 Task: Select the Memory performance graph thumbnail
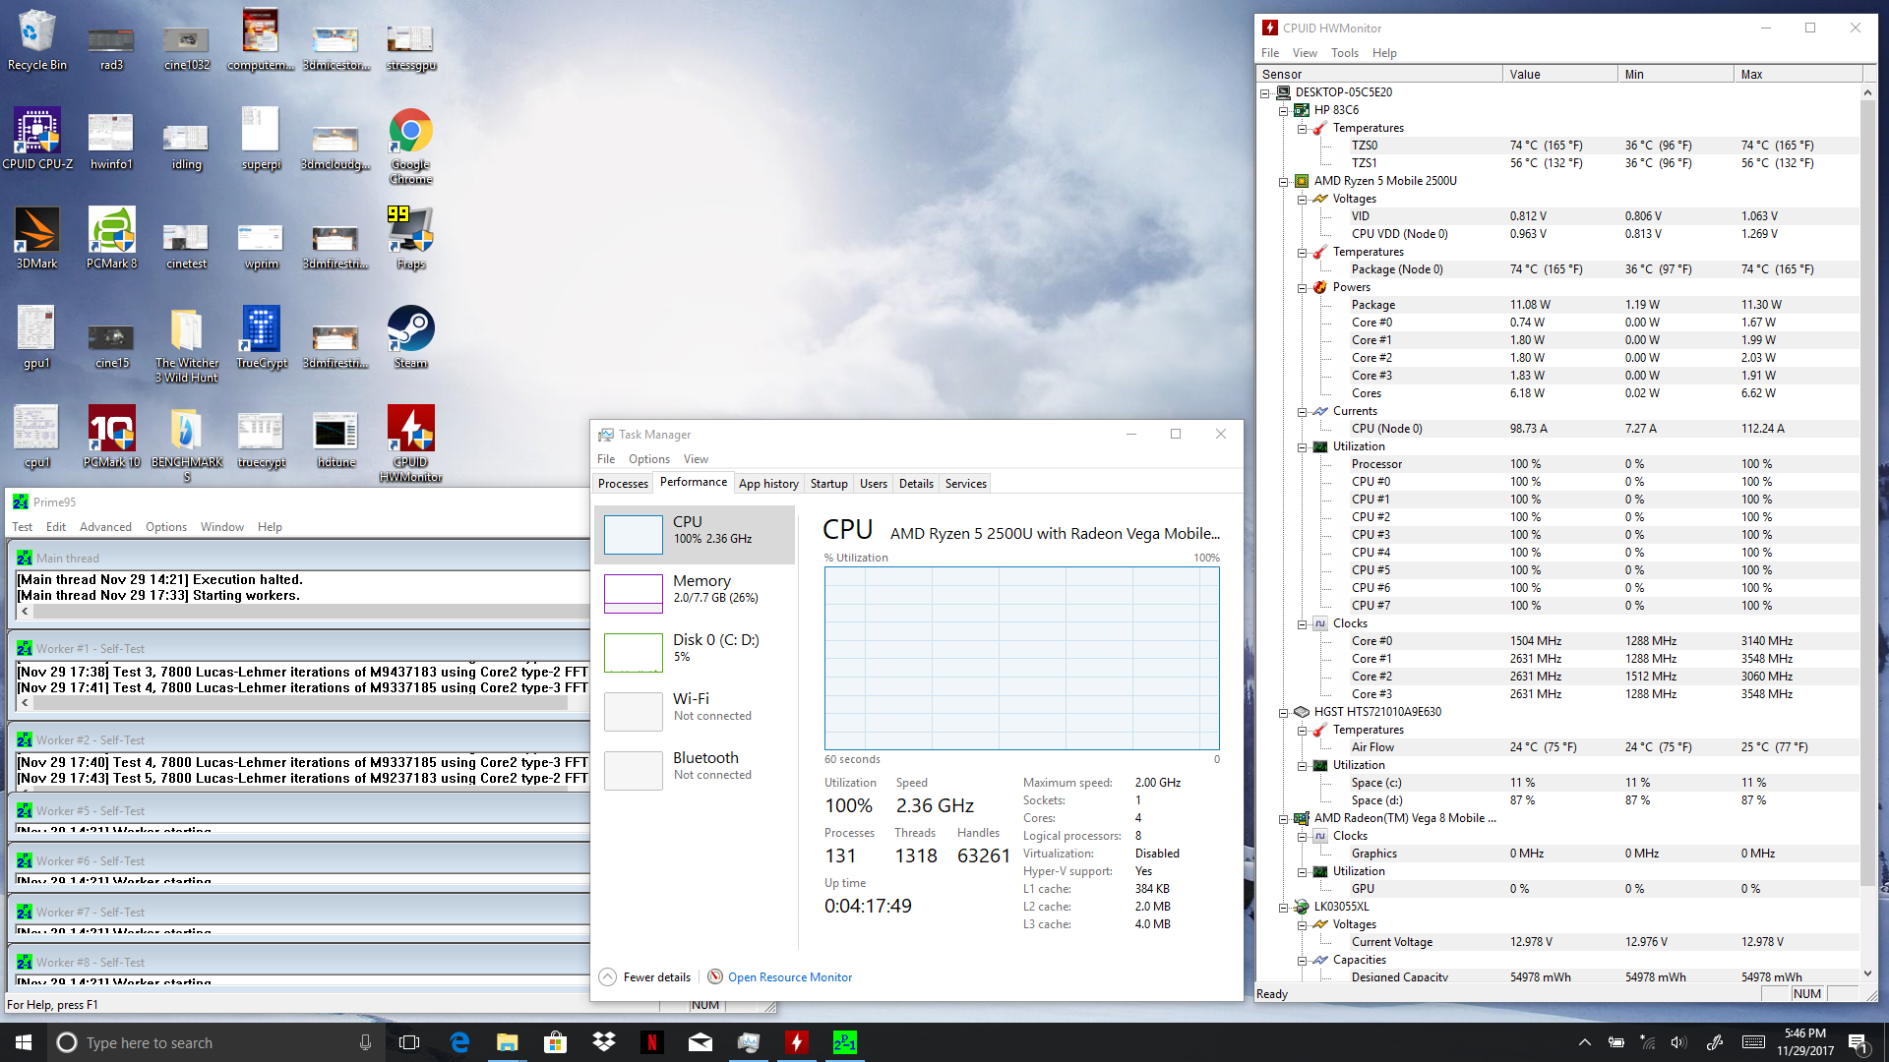[x=633, y=593]
